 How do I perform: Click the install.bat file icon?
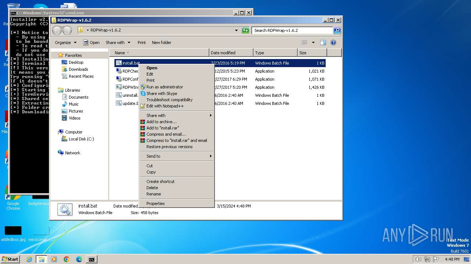(119, 63)
